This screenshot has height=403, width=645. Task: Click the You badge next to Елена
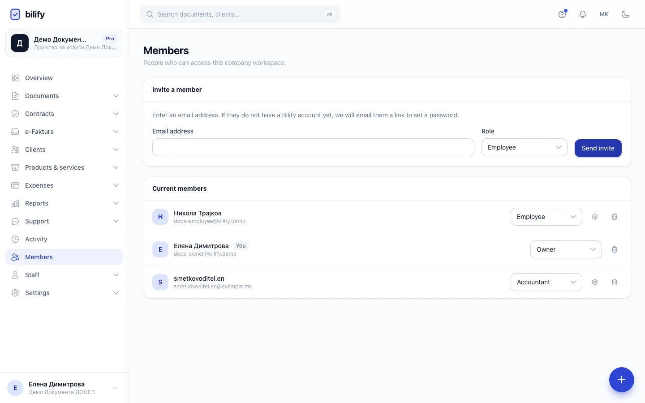(241, 246)
